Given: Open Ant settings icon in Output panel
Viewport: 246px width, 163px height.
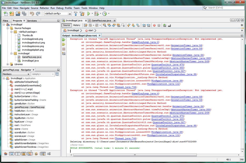Looking at the screenshot, I should point(64,53).
